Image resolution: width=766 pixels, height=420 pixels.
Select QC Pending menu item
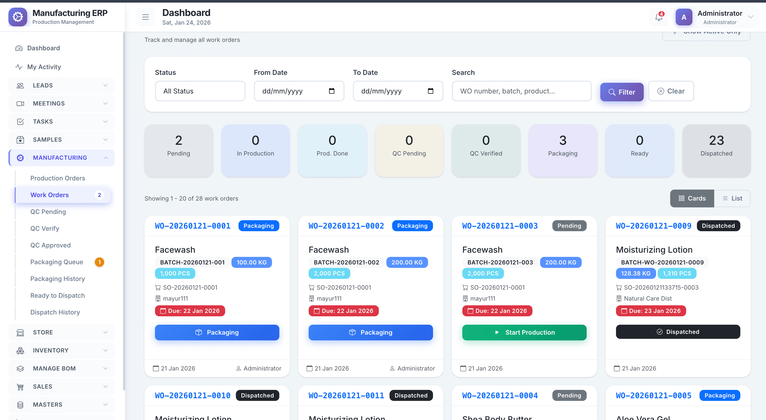48,212
